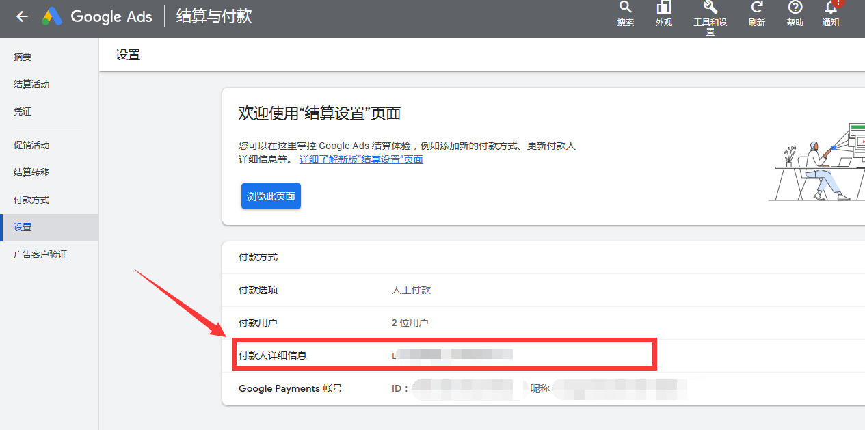The height and width of the screenshot is (430, 865).
Task: Open the 详细了解新版"结算设置"页面 link
Action: coord(361,159)
